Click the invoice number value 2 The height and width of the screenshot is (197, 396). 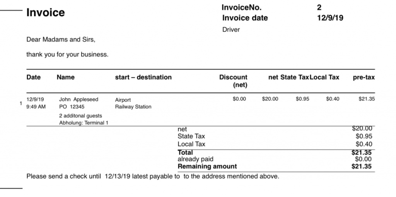(x=319, y=8)
